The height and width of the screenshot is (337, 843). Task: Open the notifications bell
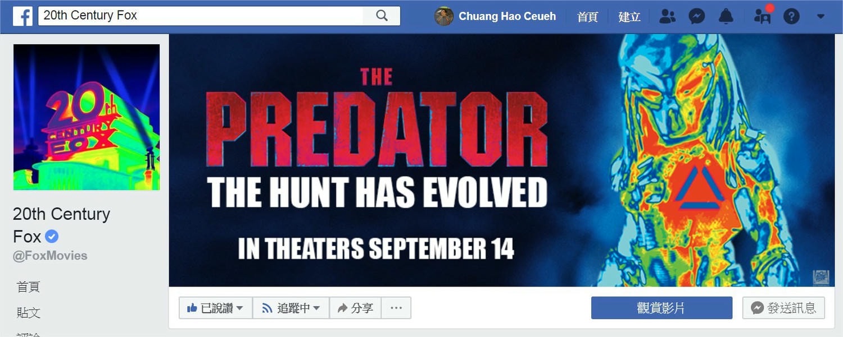726,16
